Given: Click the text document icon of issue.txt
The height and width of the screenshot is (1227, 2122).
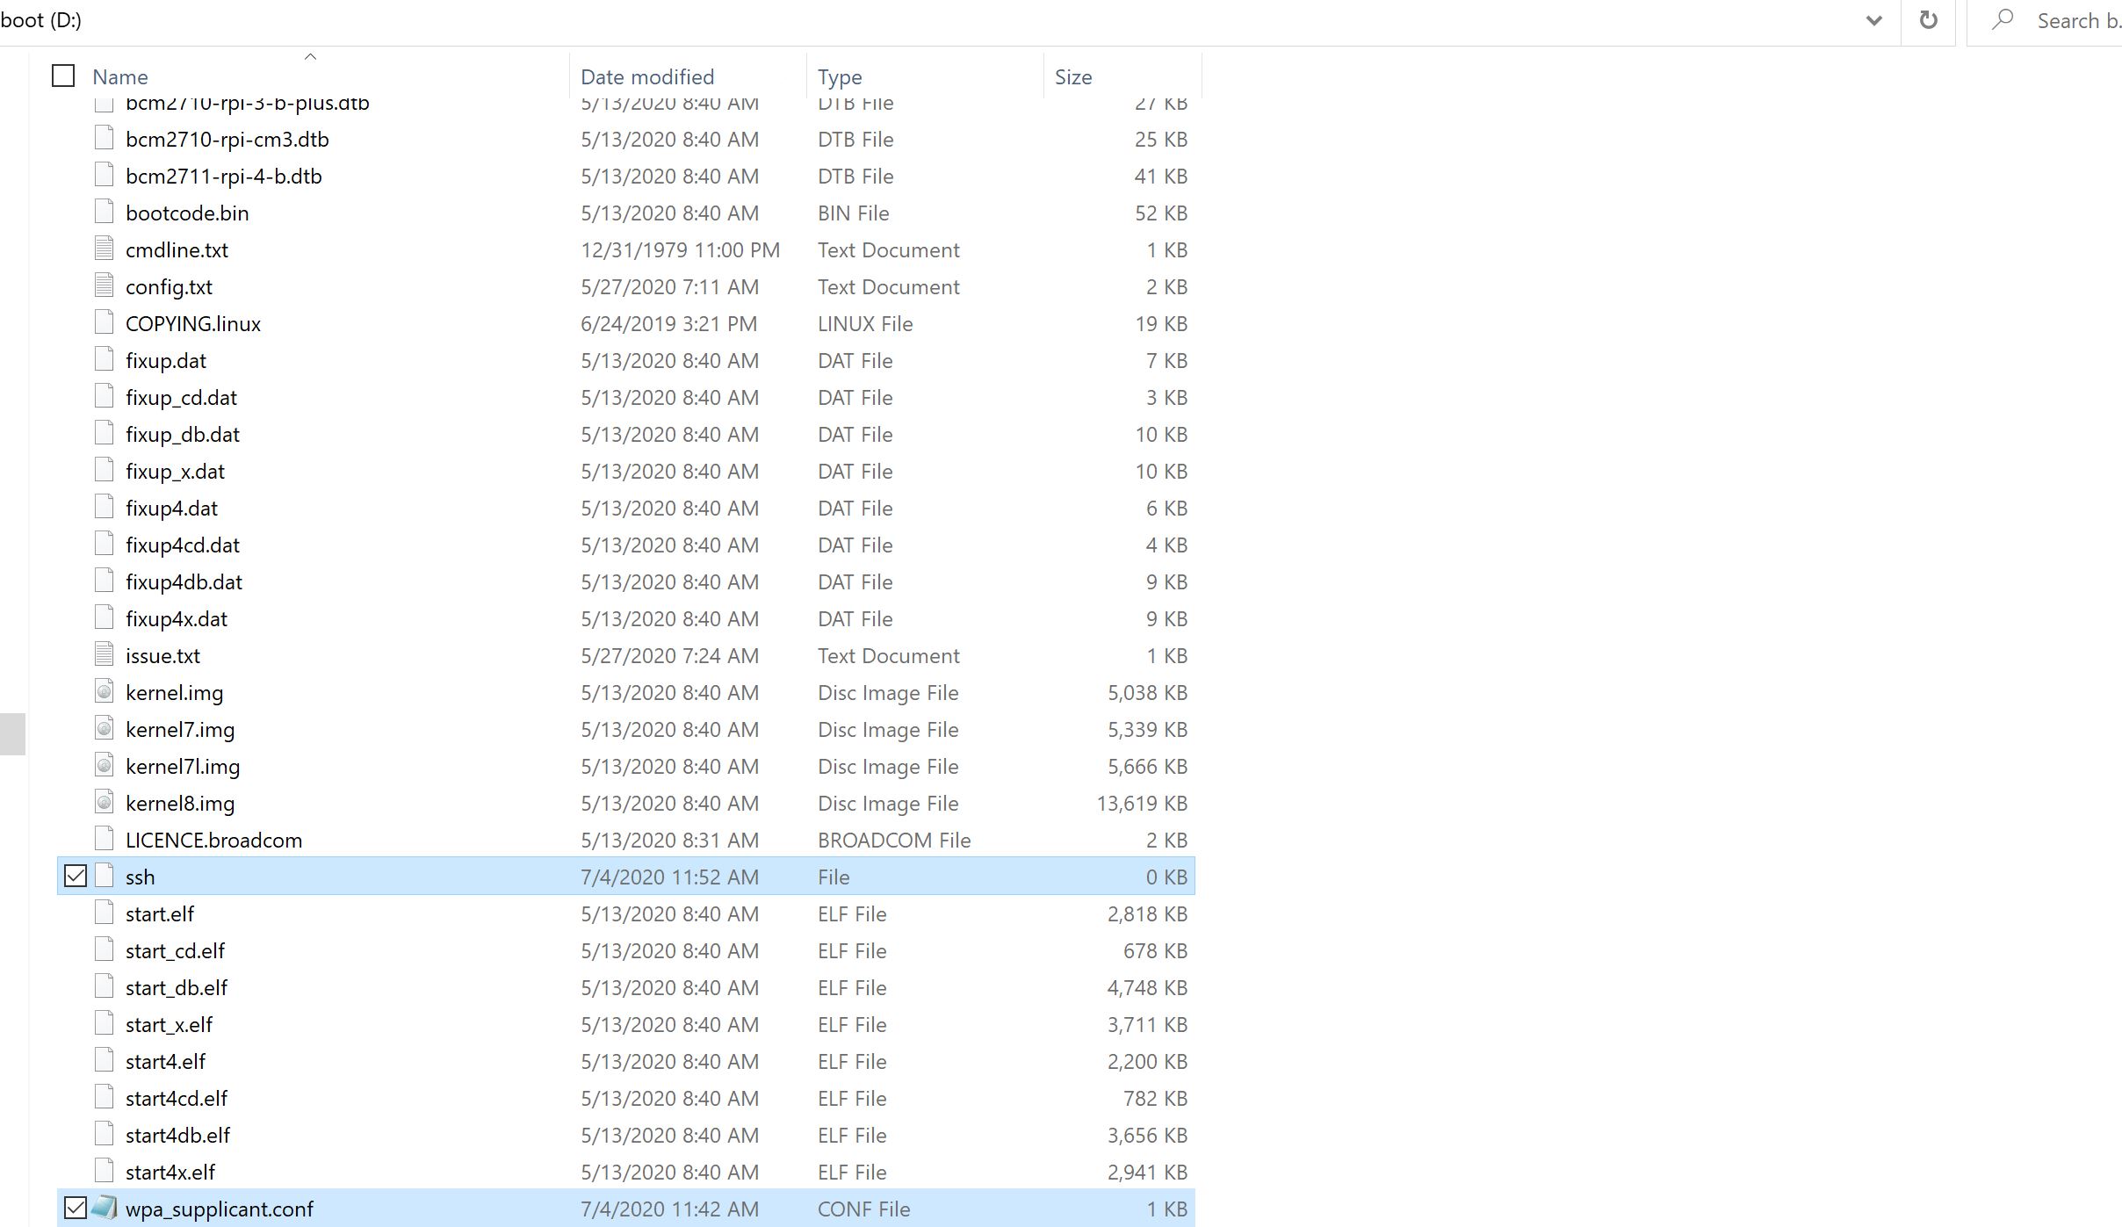Looking at the screenshot, I should tap(104, 654).
